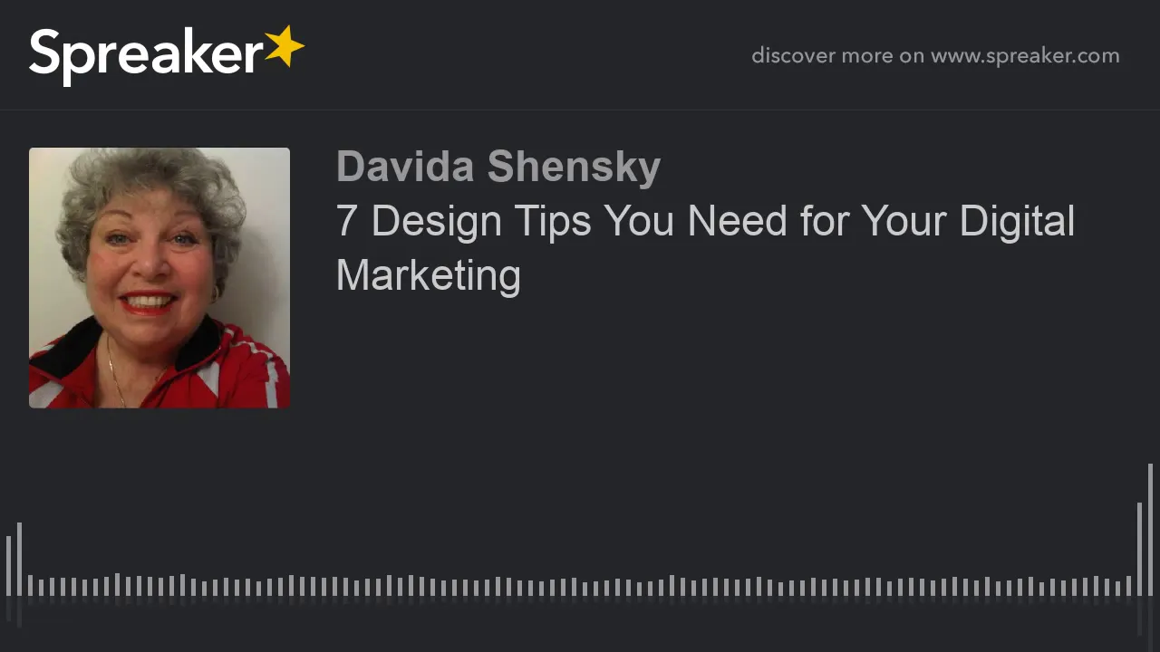
Task: Click the surname "Shensky"
Action: [574, 168]
